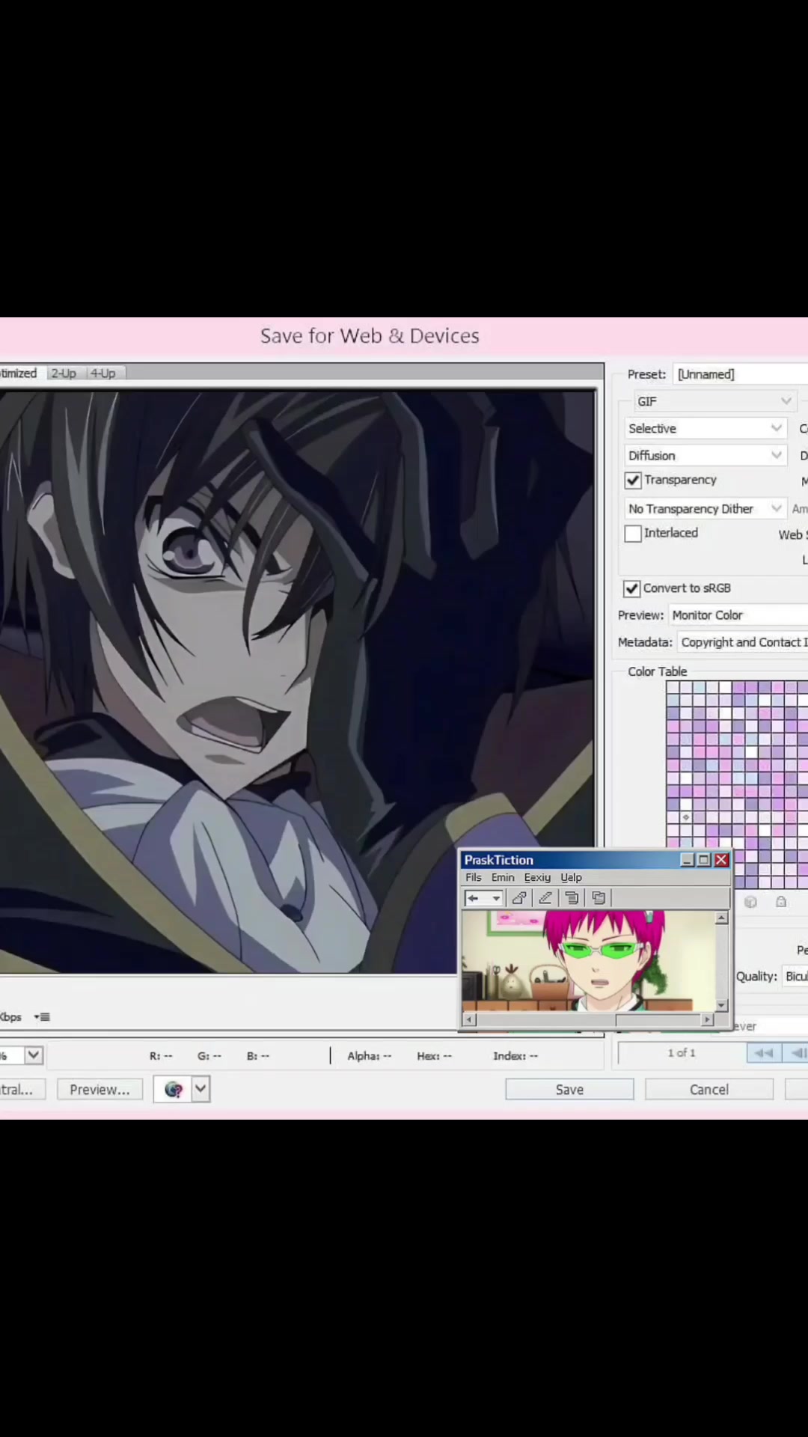
Task: Open the Emin menu in PraskTiction
Action: pos(503,877)
